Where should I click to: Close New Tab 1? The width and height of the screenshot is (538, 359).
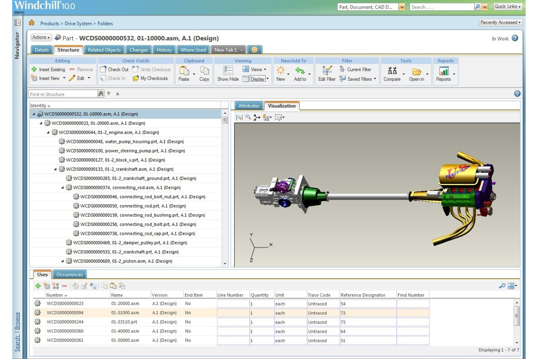[241, 50]
